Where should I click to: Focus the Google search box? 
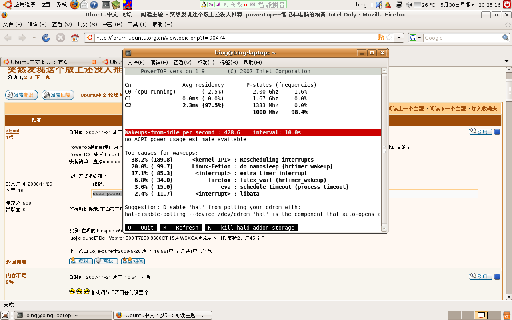pyautogui.click(x=462, y=38)
